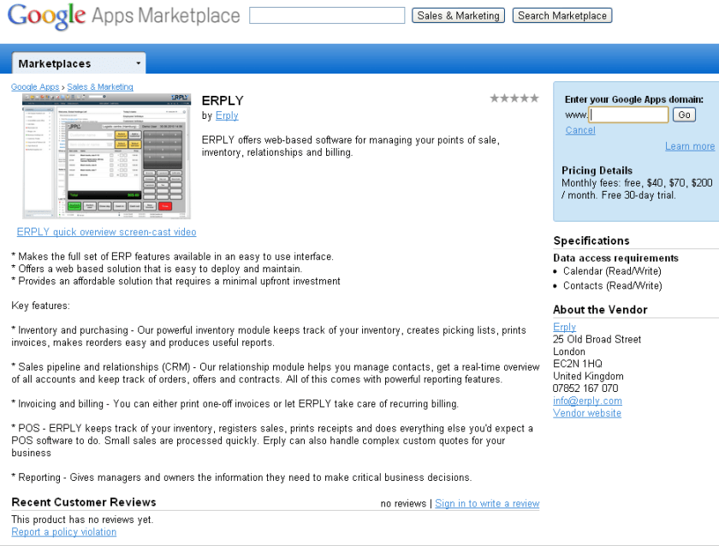Open the Google Apps breadcrumb link

pos(35,87)
